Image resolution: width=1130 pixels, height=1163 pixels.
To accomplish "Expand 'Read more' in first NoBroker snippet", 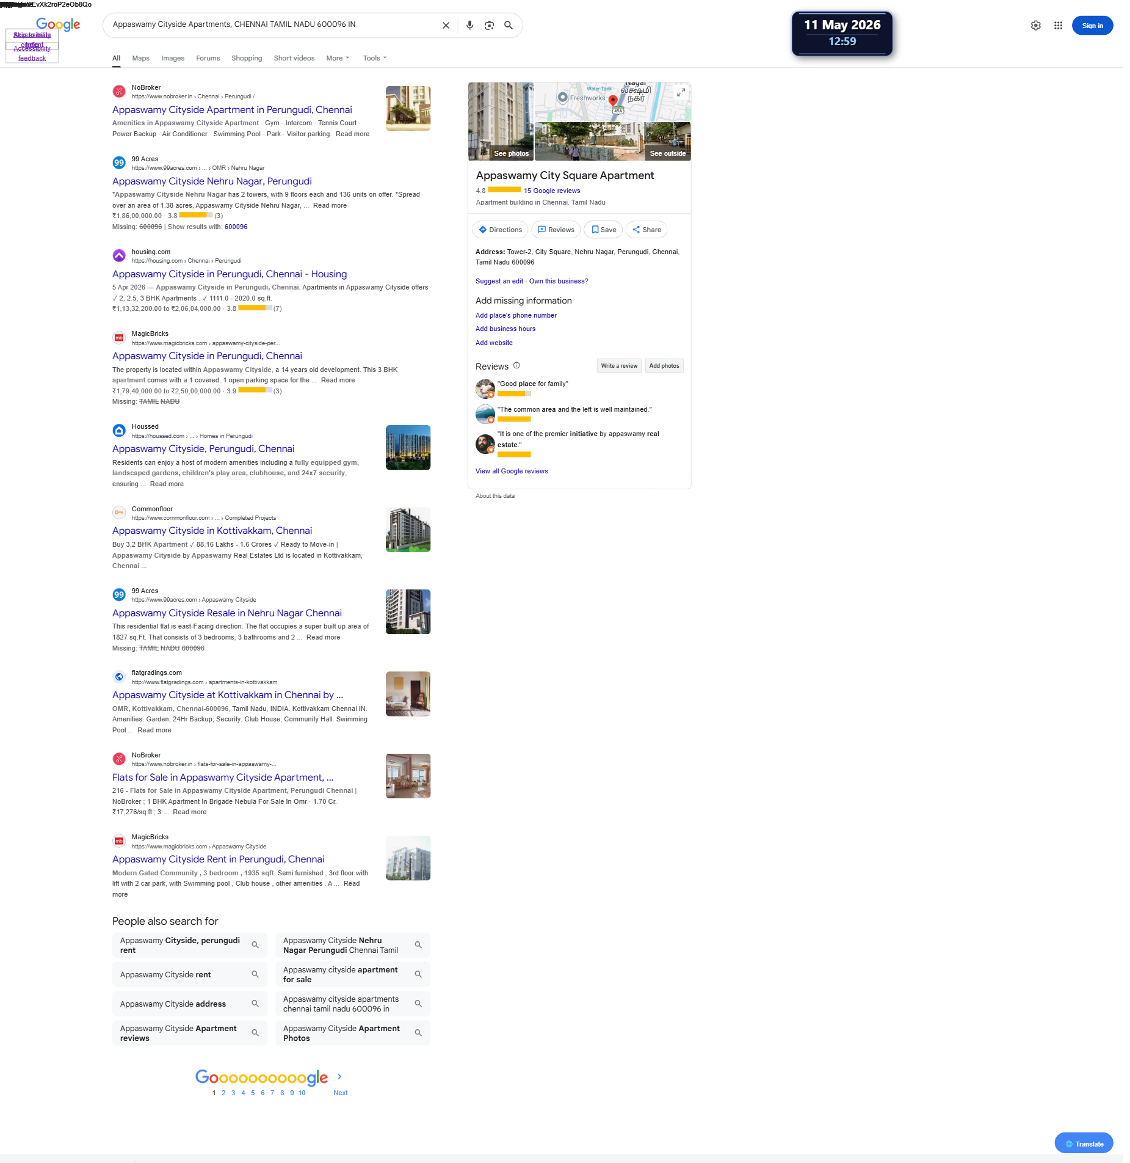I will 352,134.
